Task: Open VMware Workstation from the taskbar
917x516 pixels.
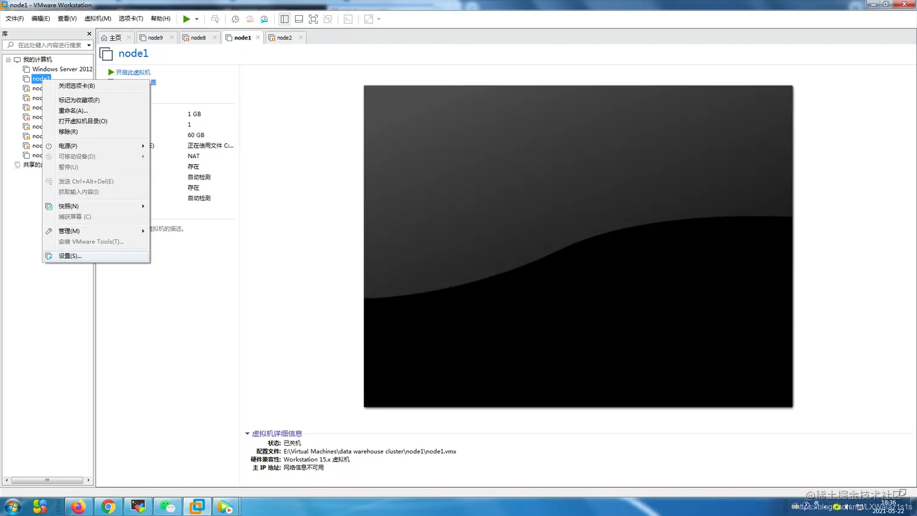Action: pos(197,506)
